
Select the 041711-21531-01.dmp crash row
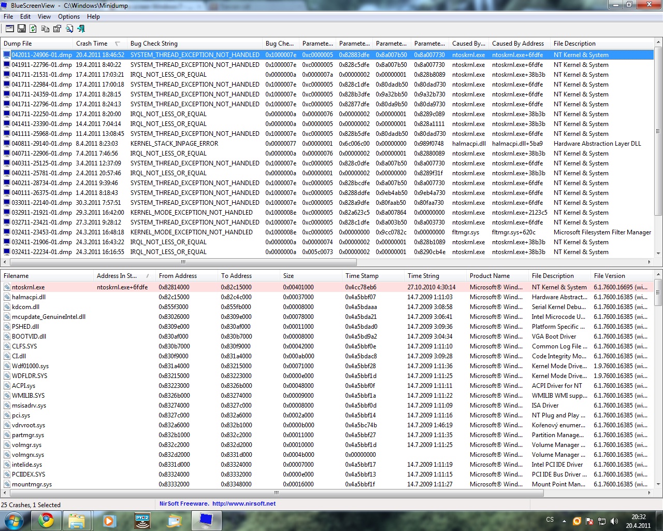pos(327,75)
